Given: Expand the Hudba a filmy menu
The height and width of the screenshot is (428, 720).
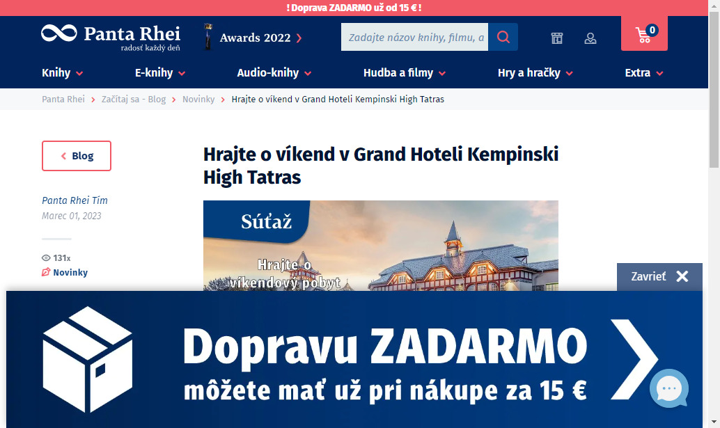Looking at the screenshot, I should (x=405, y=73).
